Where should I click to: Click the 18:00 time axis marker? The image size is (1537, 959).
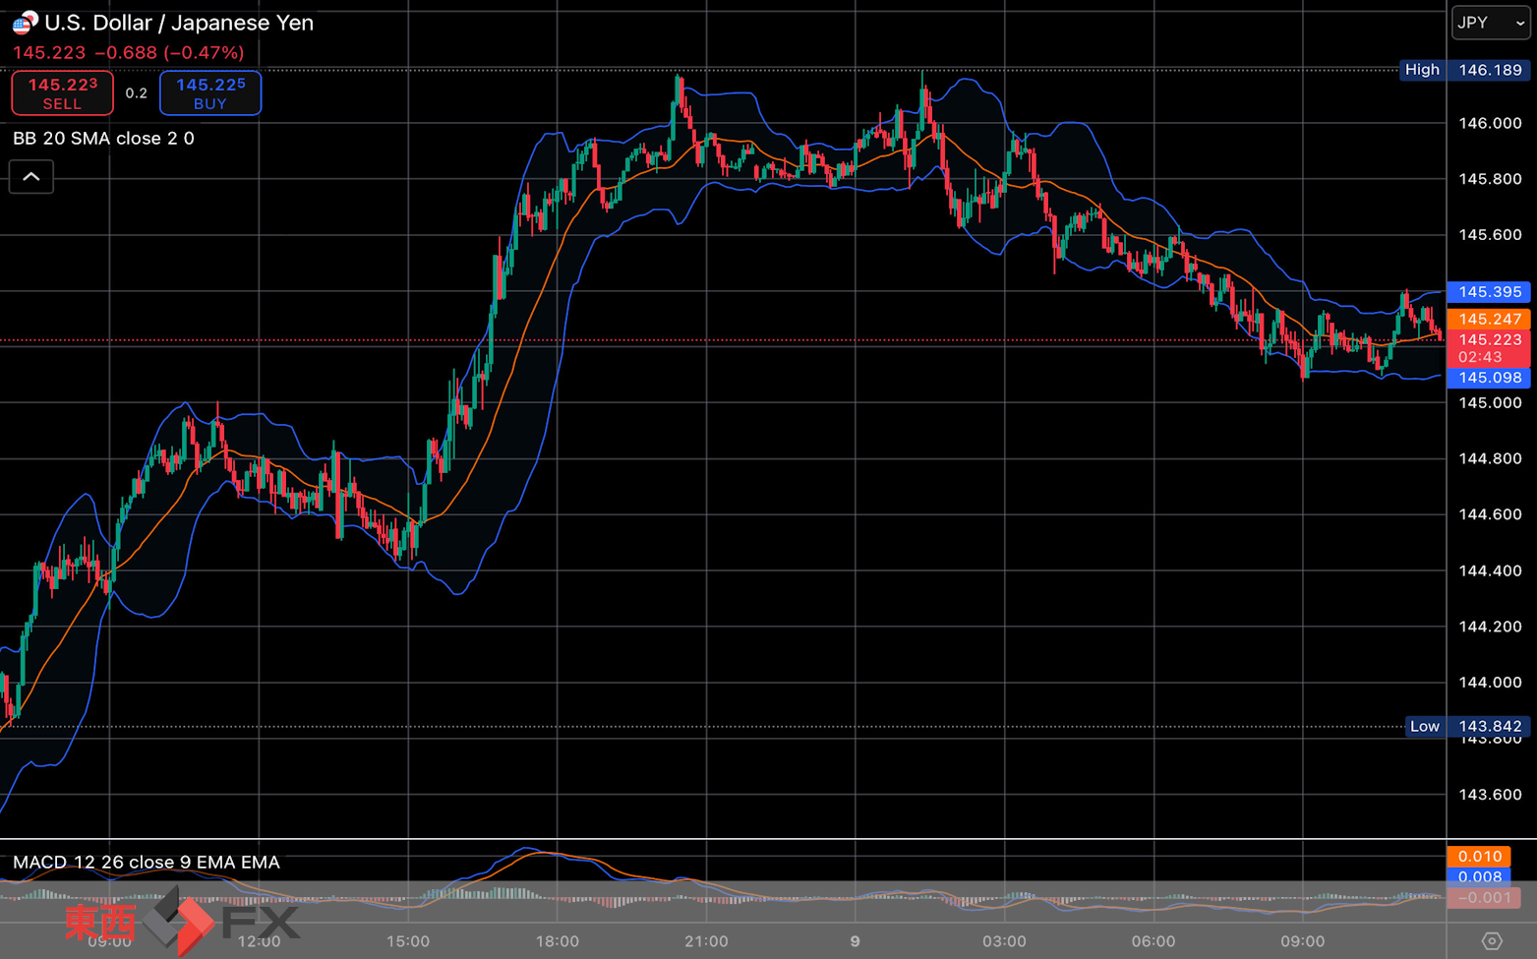coord(558,941)
